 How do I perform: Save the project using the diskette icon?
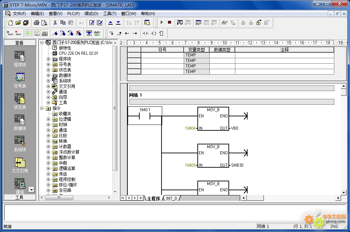(x=26, y=23)
